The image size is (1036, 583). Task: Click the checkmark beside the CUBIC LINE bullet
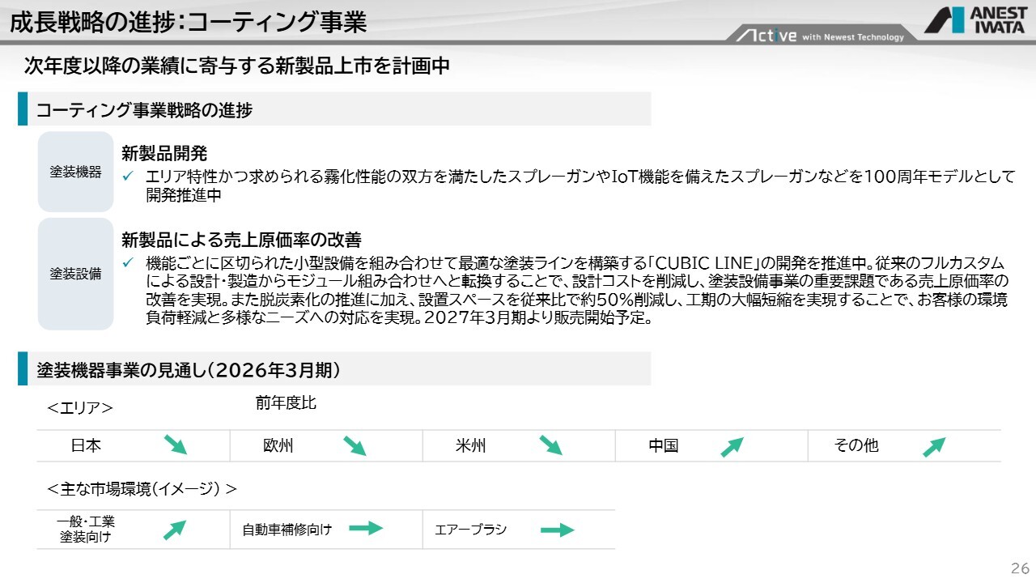click(127, 263)
